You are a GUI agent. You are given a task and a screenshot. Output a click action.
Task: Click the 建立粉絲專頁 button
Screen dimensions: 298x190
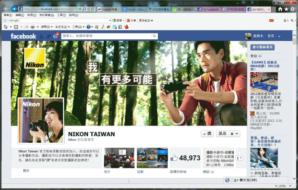tap(263, 47)
